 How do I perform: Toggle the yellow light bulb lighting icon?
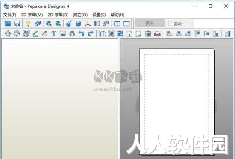tap(28, 24)
